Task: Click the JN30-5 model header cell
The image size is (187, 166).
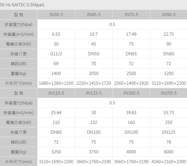Action: (56, 15)
